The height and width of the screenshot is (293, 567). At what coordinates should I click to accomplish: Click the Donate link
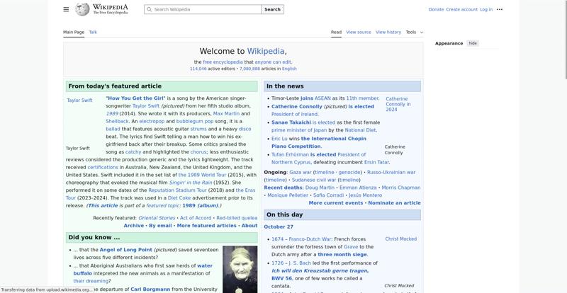click(436, 9)
